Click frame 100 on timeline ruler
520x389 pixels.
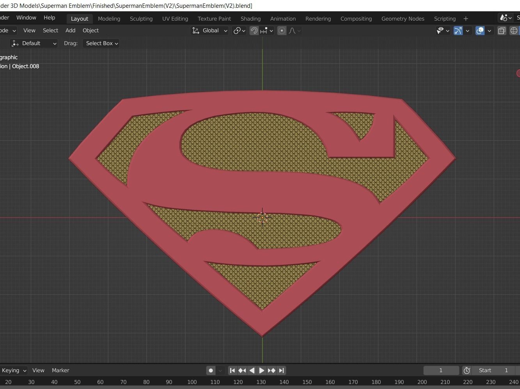(192, 382)
